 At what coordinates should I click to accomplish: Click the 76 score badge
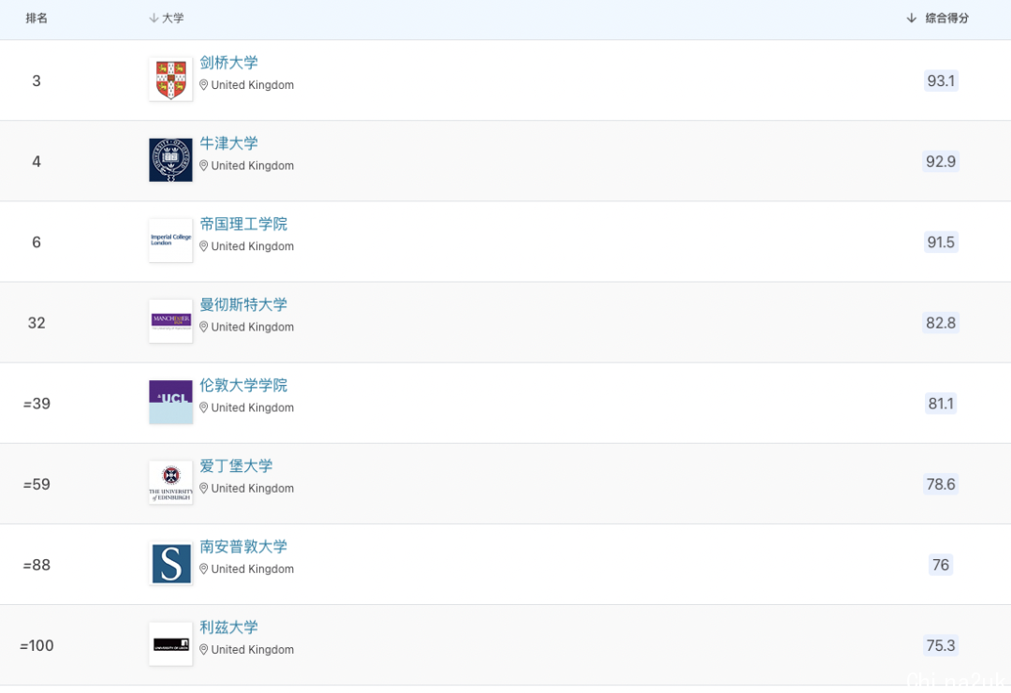click(x=941, y=565)
